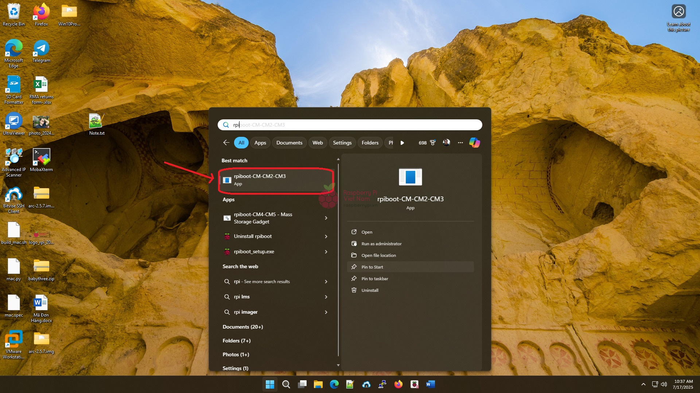Open the rewards trophy icon showing 698
Screen dimensions: 700x393
432,143
